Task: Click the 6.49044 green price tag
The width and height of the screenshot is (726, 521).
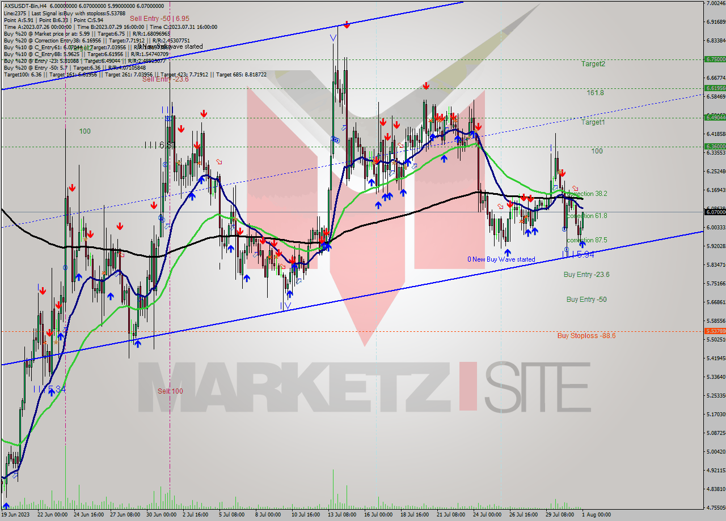Action: [x=715, y=117]
